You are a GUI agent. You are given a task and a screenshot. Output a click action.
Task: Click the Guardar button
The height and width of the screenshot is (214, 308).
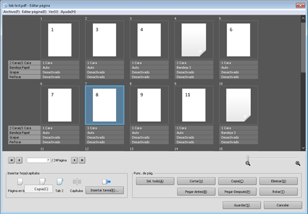coord(242,205)
